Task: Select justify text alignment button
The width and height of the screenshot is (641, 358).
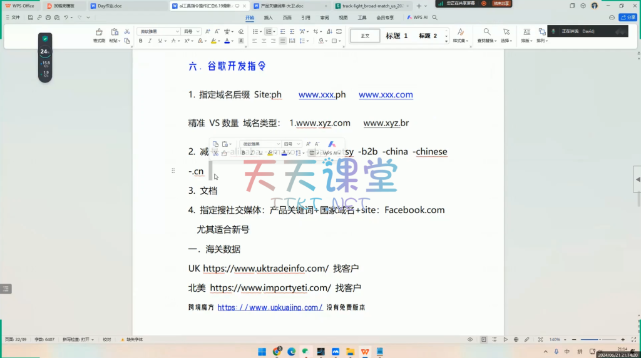Action: tap(283, 41)
